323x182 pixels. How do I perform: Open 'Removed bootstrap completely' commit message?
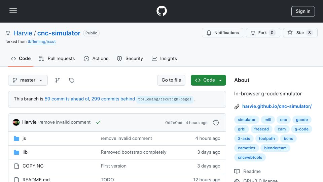[x=134, y=152]
